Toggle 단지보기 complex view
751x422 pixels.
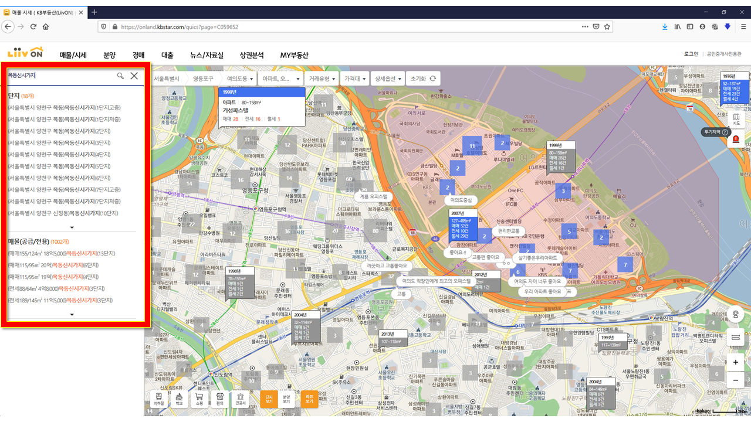(x=269, y=399)
